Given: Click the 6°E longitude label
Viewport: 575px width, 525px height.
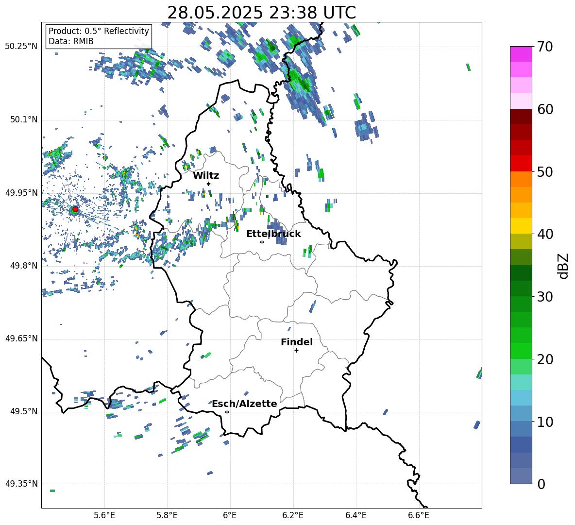Looking at the screenshot, I should pos(230,515).
